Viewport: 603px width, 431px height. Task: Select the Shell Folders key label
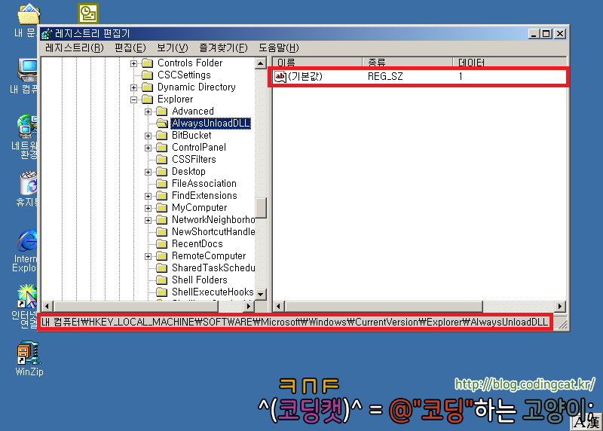(200, 280)
